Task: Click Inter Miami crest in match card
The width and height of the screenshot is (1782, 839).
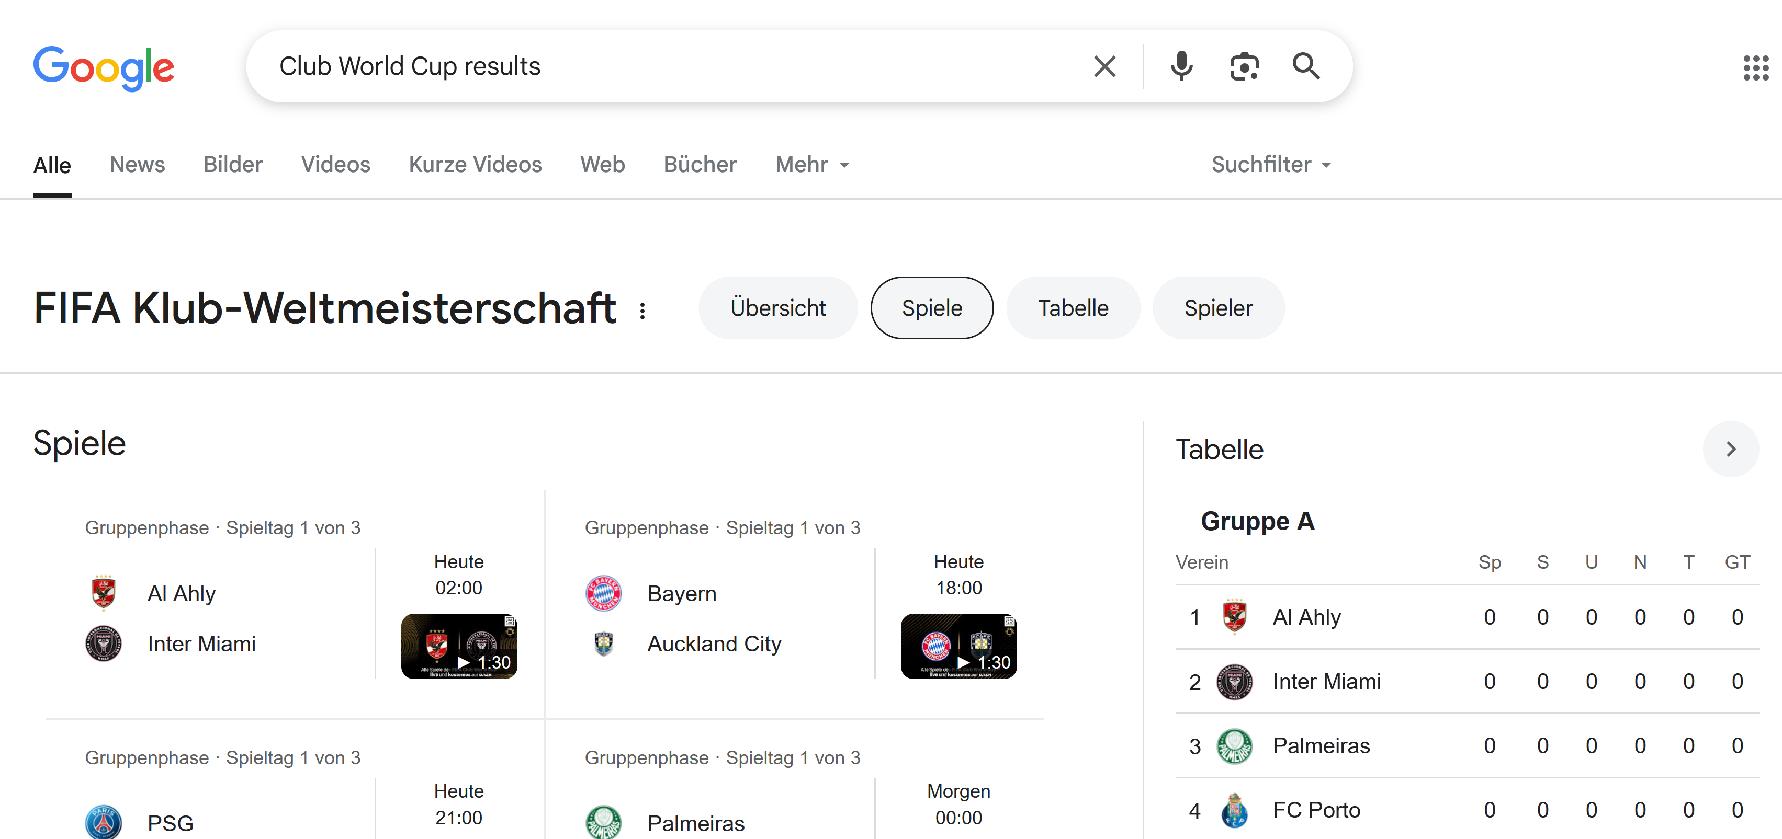Action: click(104, 643)
